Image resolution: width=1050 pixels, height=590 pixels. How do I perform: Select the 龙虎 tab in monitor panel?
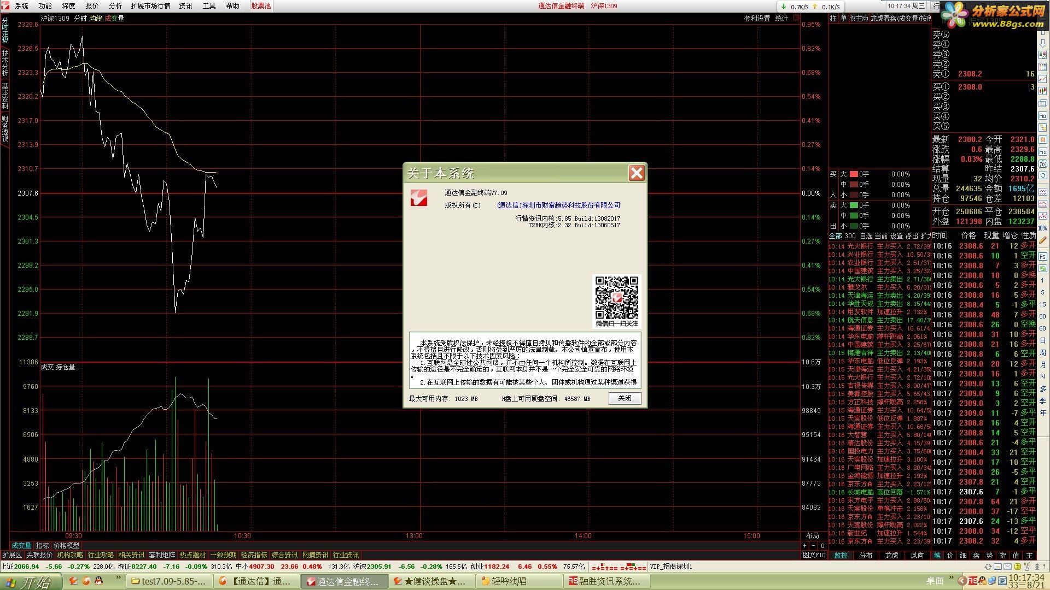[892, 555]
